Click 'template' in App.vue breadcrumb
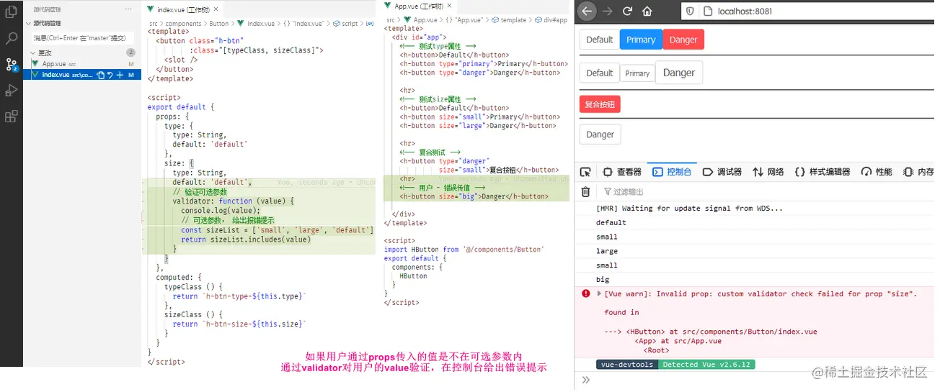Screen dimensions: 940x392 click(x=513, y=20)
